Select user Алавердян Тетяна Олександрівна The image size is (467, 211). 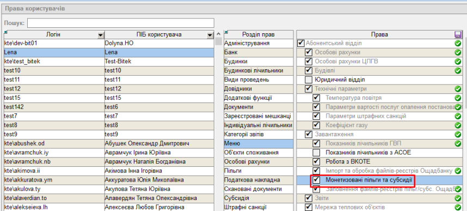[159, 198]
